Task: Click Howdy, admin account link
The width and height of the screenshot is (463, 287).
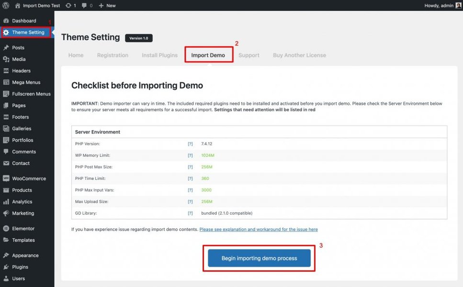Action: [x=439, y=6]
